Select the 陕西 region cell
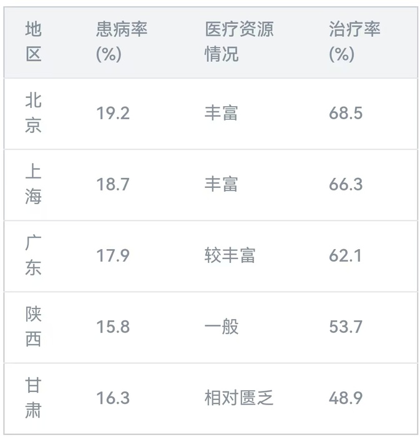The image size is (420, 437). click(x=34, y=327)
